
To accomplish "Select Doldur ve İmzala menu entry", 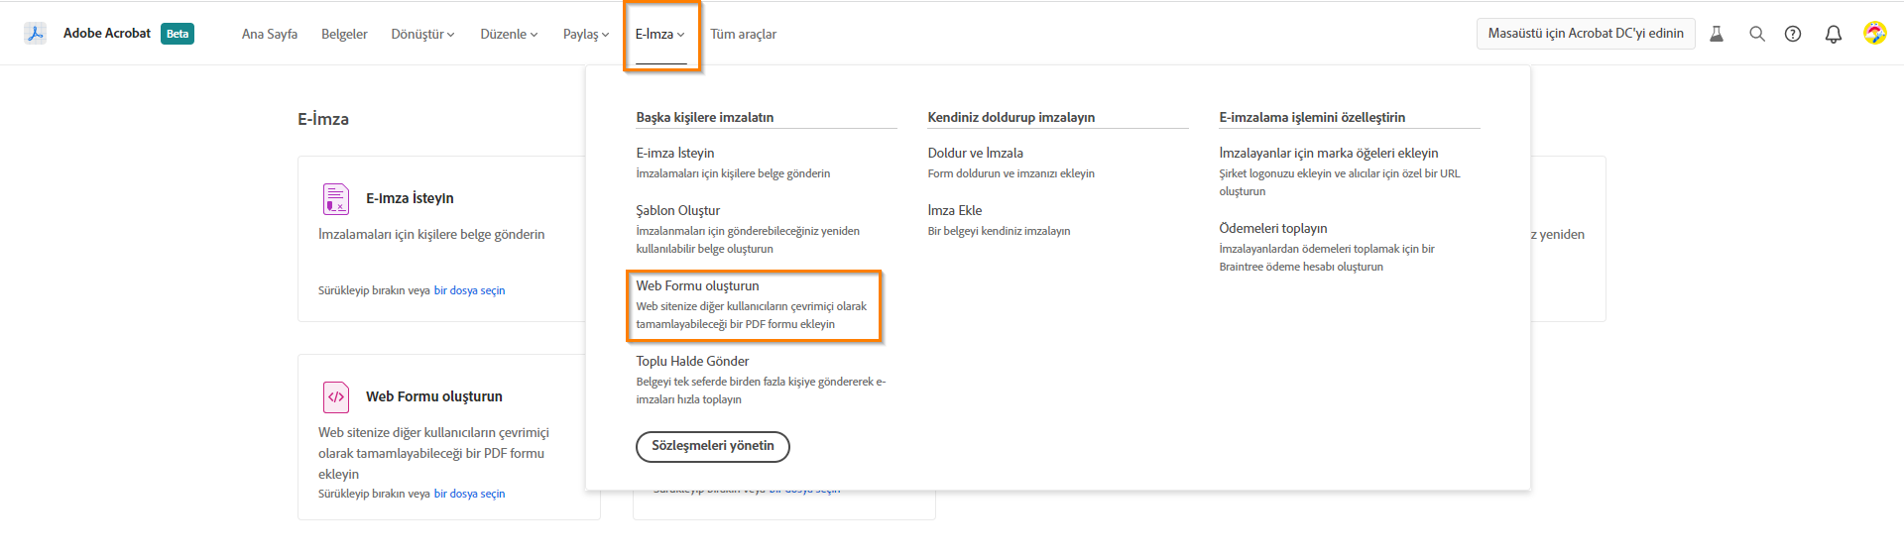I will [976, 153].
